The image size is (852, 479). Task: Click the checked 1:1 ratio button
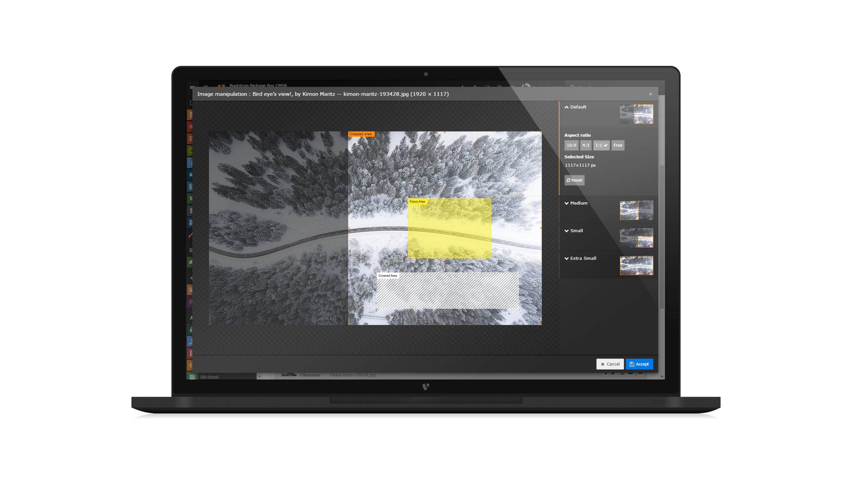[601, 145]
